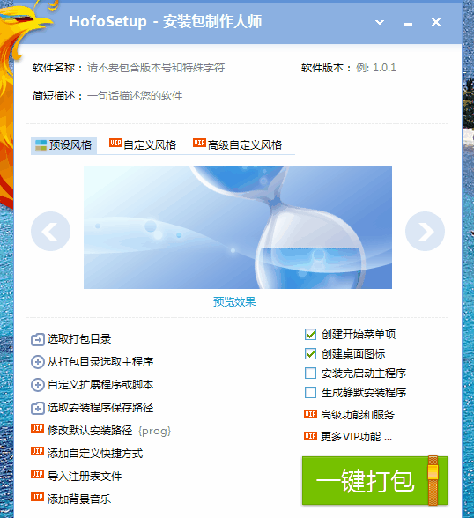Click VIP badge beside 添加背景音乐
Screen dimensions: 474x518
click(37, 497)
